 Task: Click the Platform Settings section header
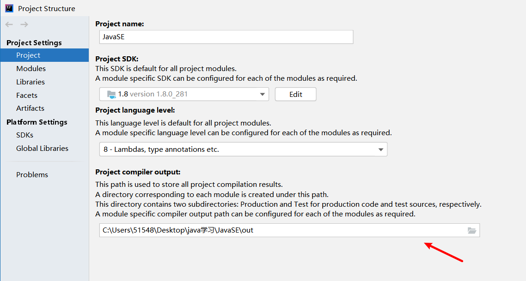[x=37, y=122]
